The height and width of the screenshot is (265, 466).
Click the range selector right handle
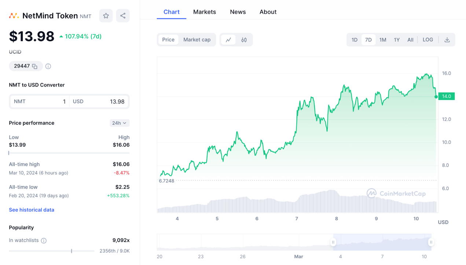(x=431, y=242)
